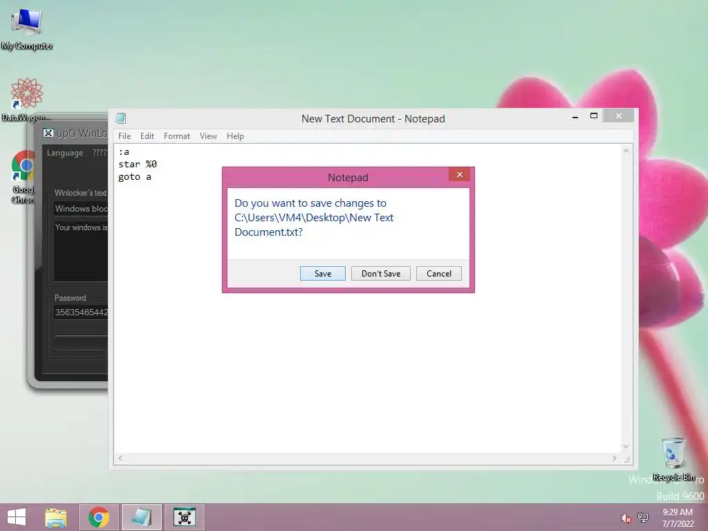Click the 'Your windows is' text box
Screen dimensions: 708x531
[x=82, y=250]
